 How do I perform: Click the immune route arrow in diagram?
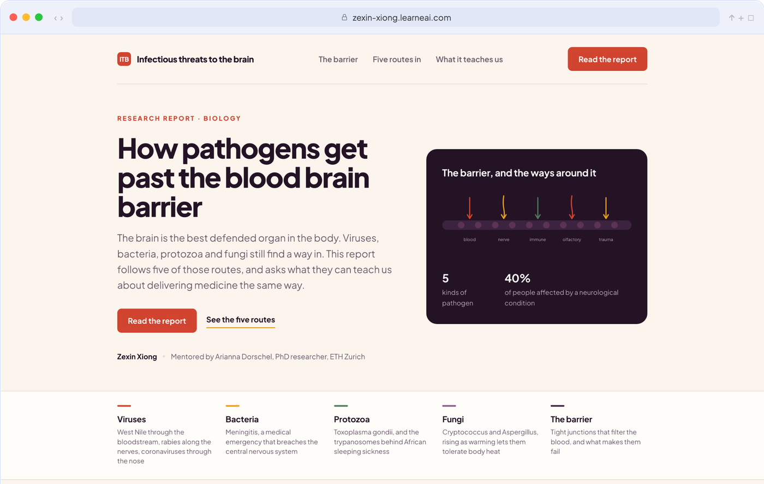click(x=538, y=208)
